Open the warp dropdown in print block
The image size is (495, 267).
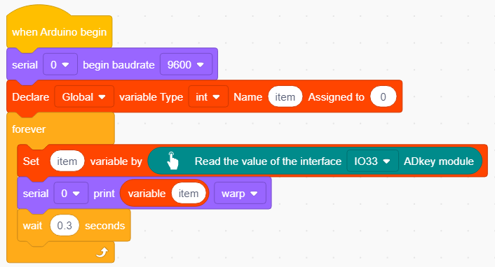(240, 193)
